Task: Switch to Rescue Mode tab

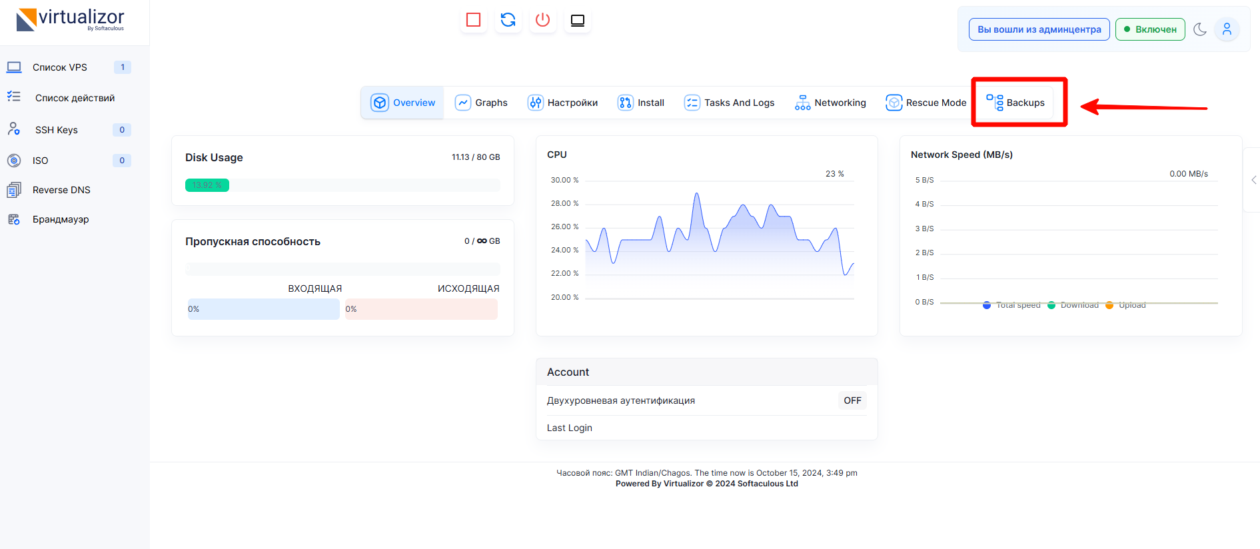Action: tap(926, 103)
